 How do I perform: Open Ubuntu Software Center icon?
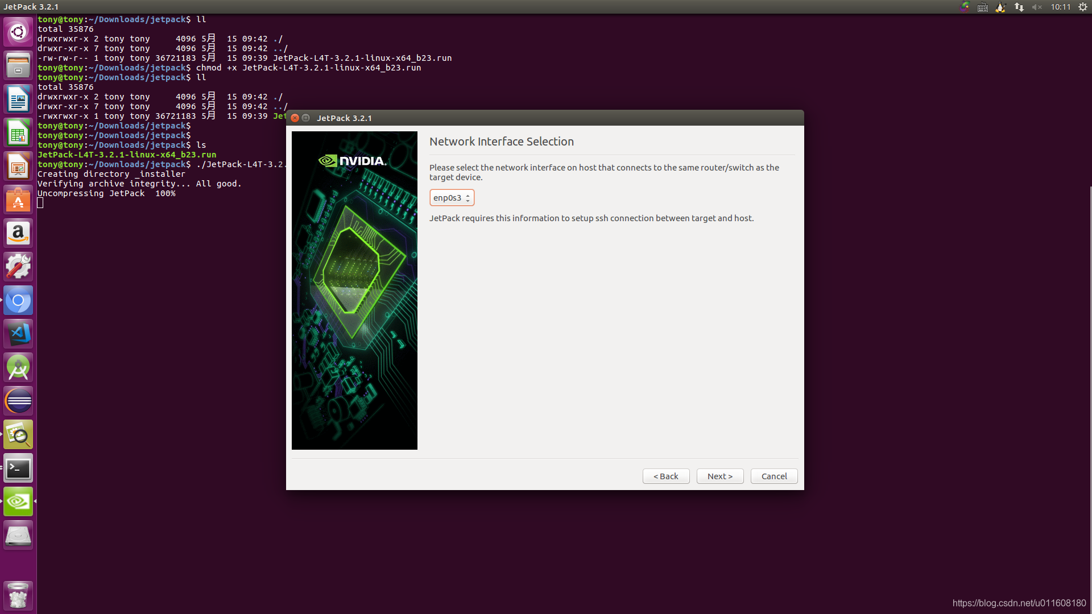[x=18, y=200]
